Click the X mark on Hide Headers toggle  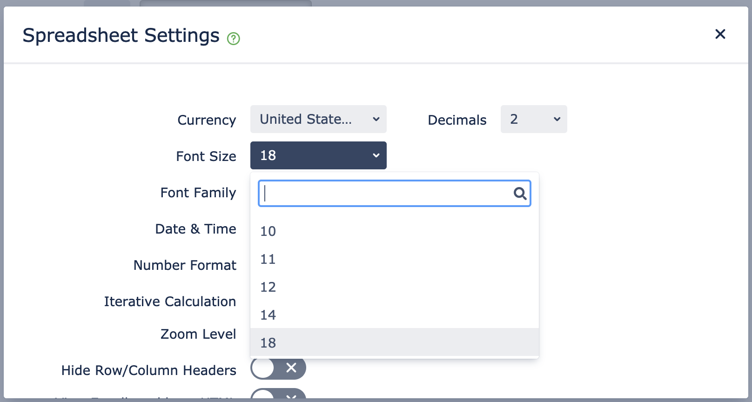tap(291, 368)
